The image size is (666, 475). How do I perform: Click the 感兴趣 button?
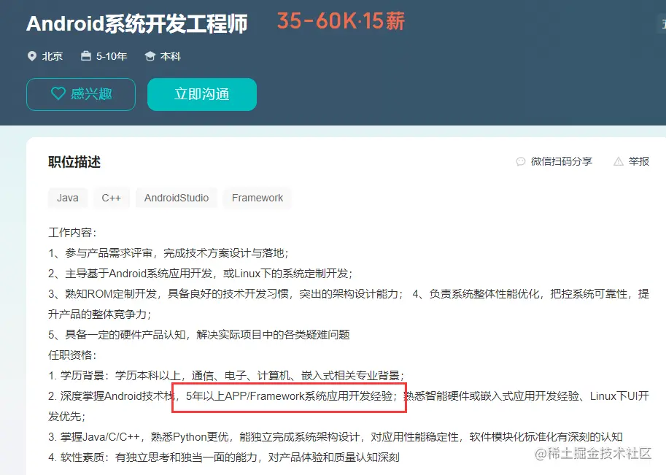[x=81, y=94]
